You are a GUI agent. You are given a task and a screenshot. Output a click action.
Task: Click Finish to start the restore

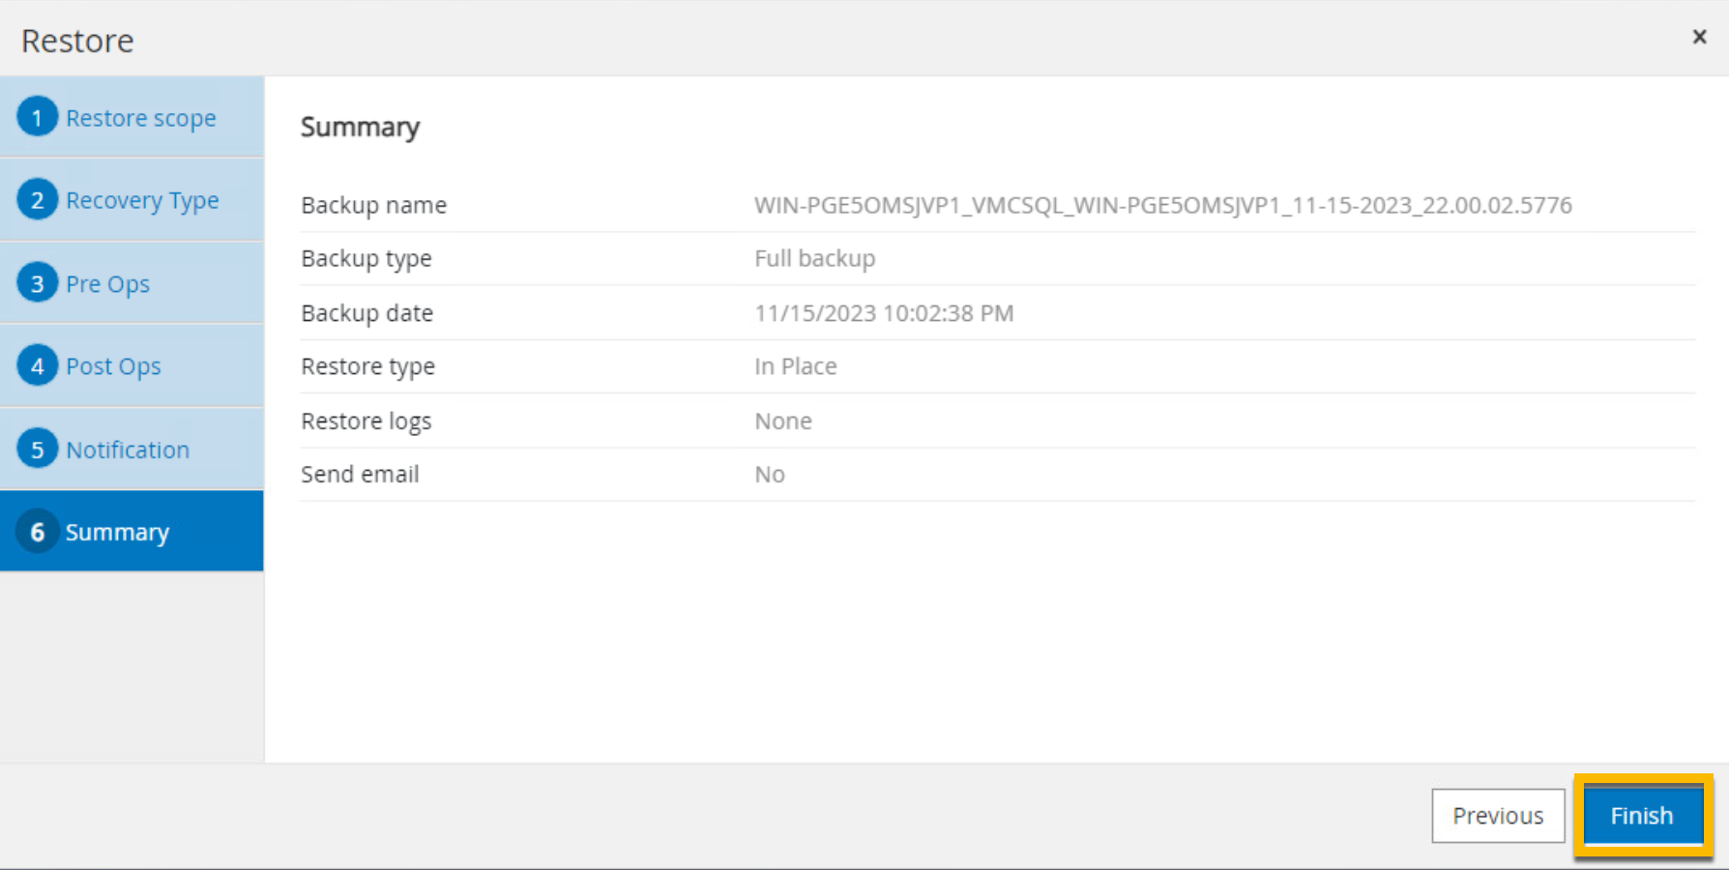tap(1642, 816)
